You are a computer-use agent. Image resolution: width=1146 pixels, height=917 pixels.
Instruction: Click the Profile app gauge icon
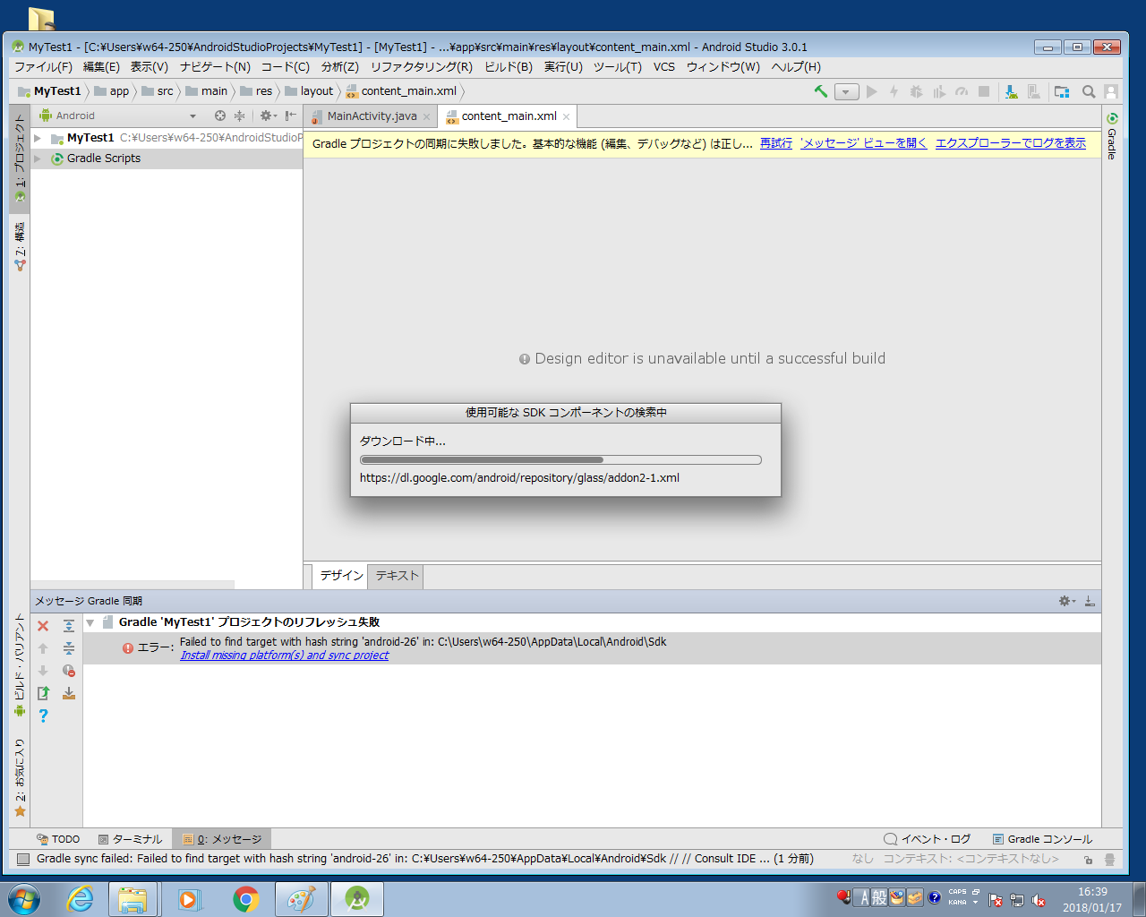(962, 91)
